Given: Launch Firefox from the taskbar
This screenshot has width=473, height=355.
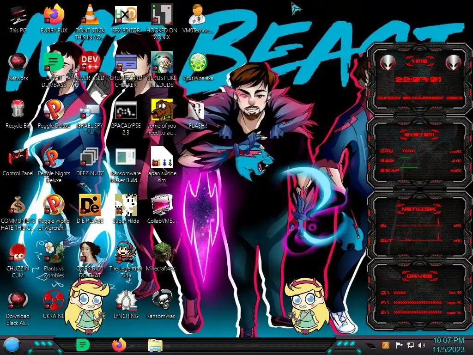Looking at the screenshot, I should (x=119, y=345).
